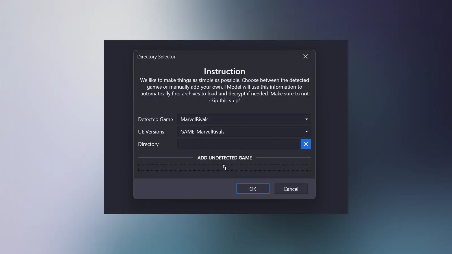Open the Detected Game dropdown arrow
Screen dimensions: 452x254
point(306,119)
